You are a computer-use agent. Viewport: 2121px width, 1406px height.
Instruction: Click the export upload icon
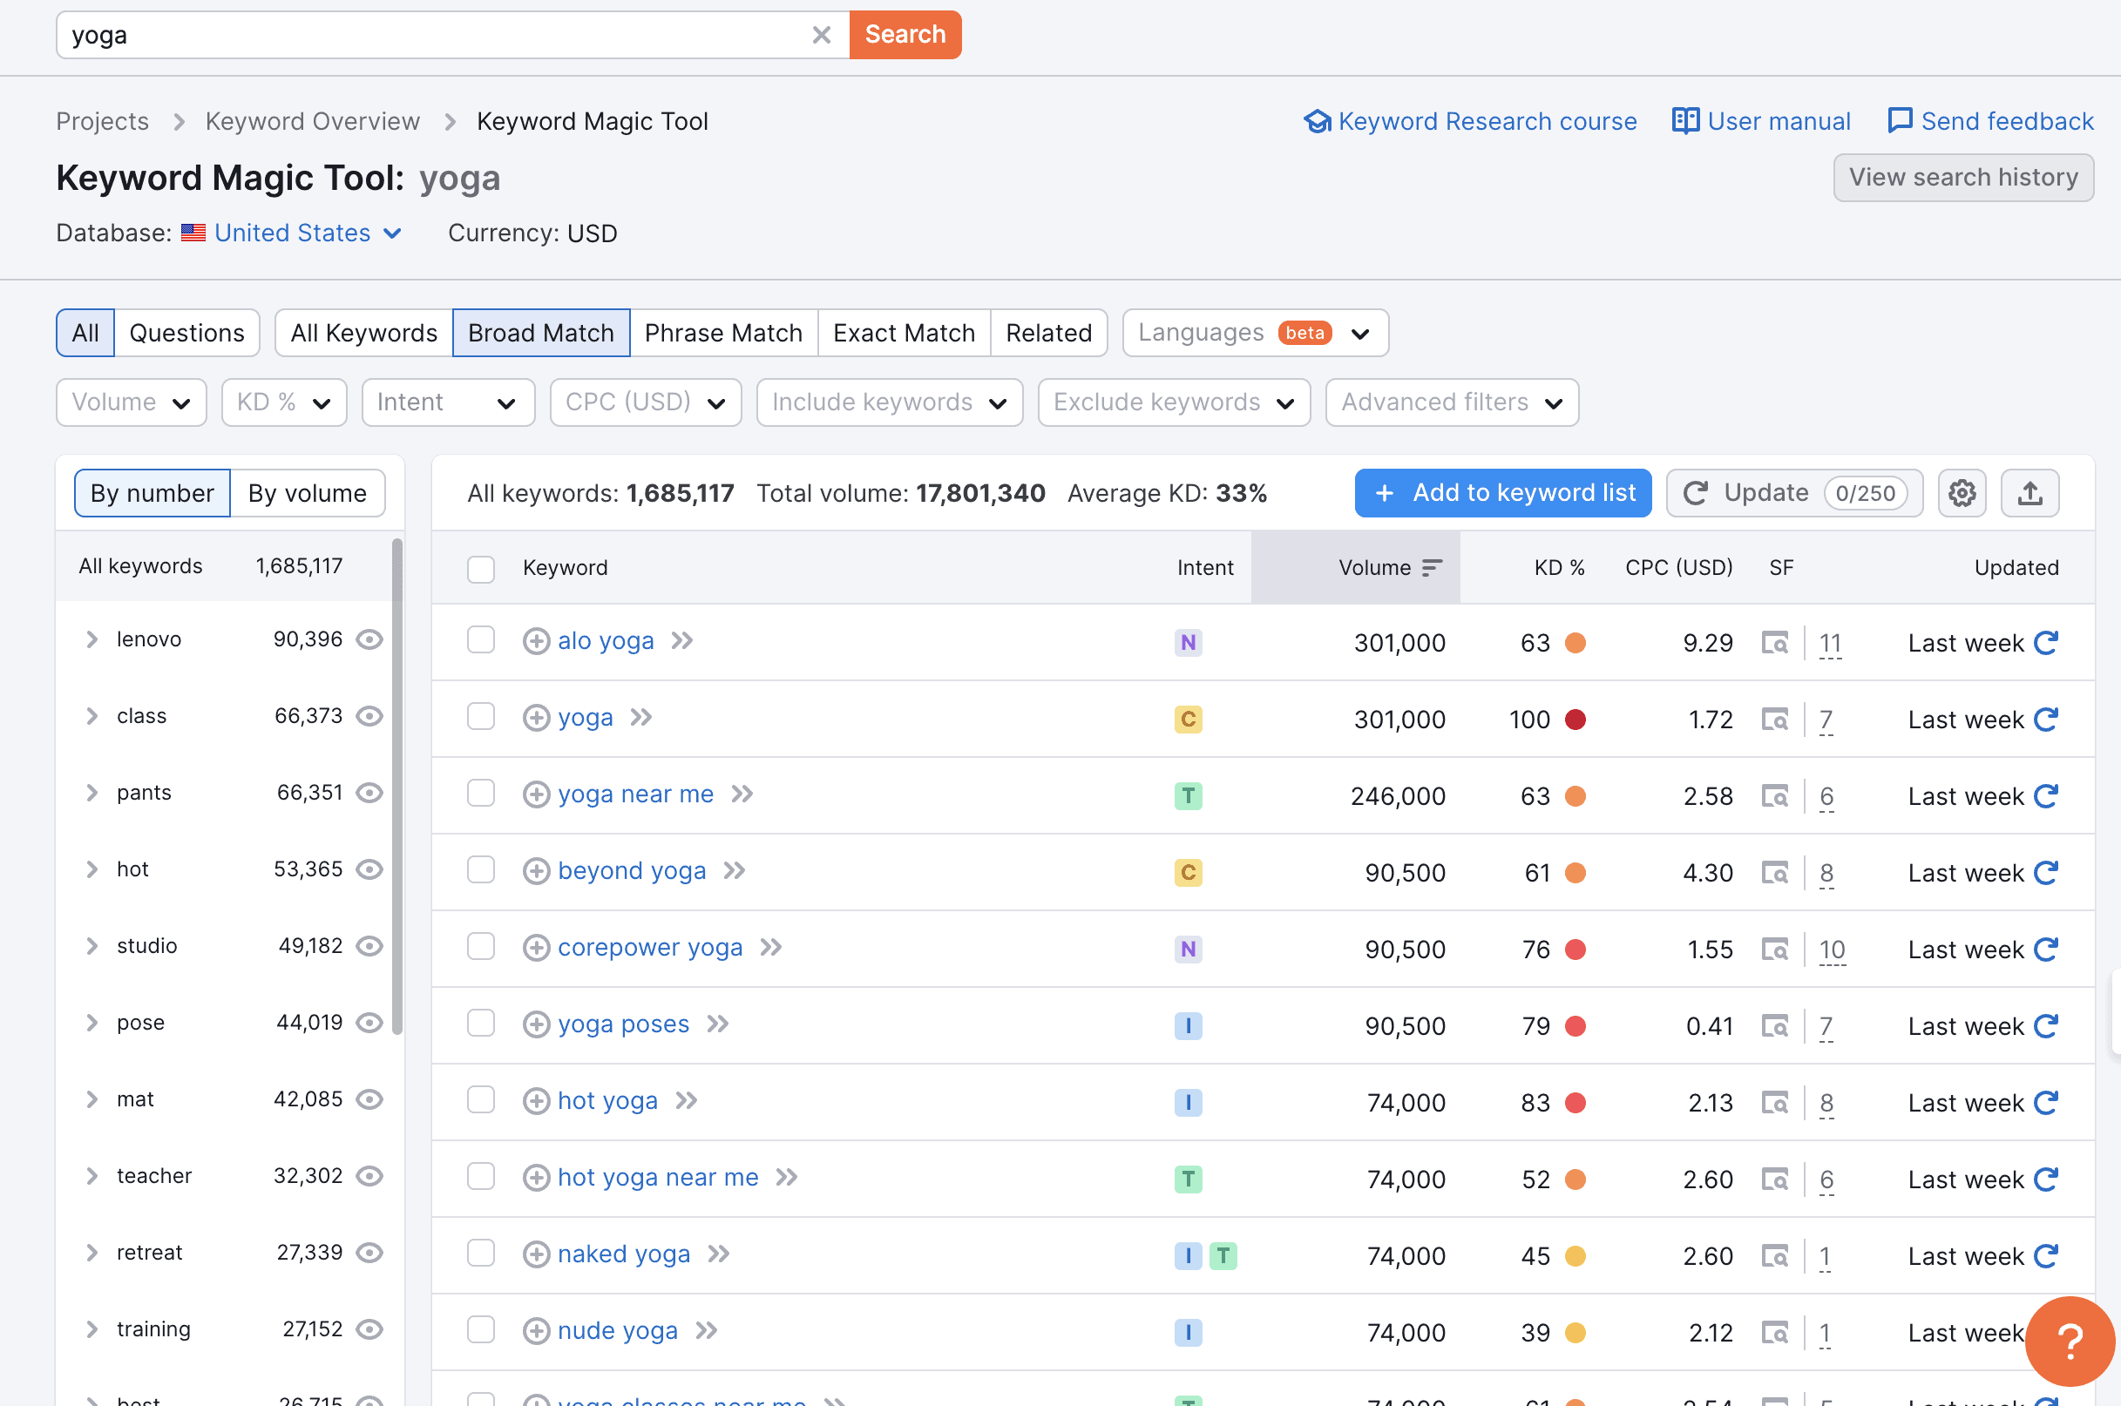tap(2030, 493)
